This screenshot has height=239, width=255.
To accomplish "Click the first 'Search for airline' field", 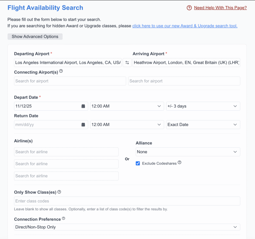I will 66,152.
